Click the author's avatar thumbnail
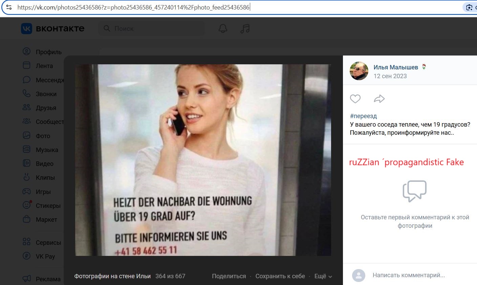 click(359, 71)
